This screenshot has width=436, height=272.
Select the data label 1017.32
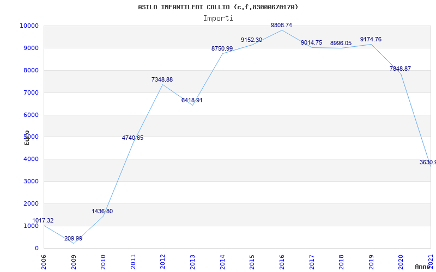tap(43, 221)
